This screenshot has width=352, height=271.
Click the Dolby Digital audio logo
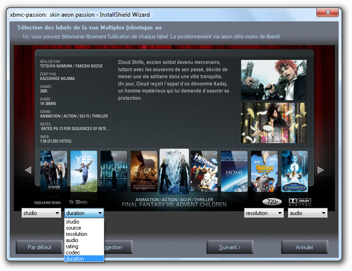pyautogui.click(x=300, y=202)
